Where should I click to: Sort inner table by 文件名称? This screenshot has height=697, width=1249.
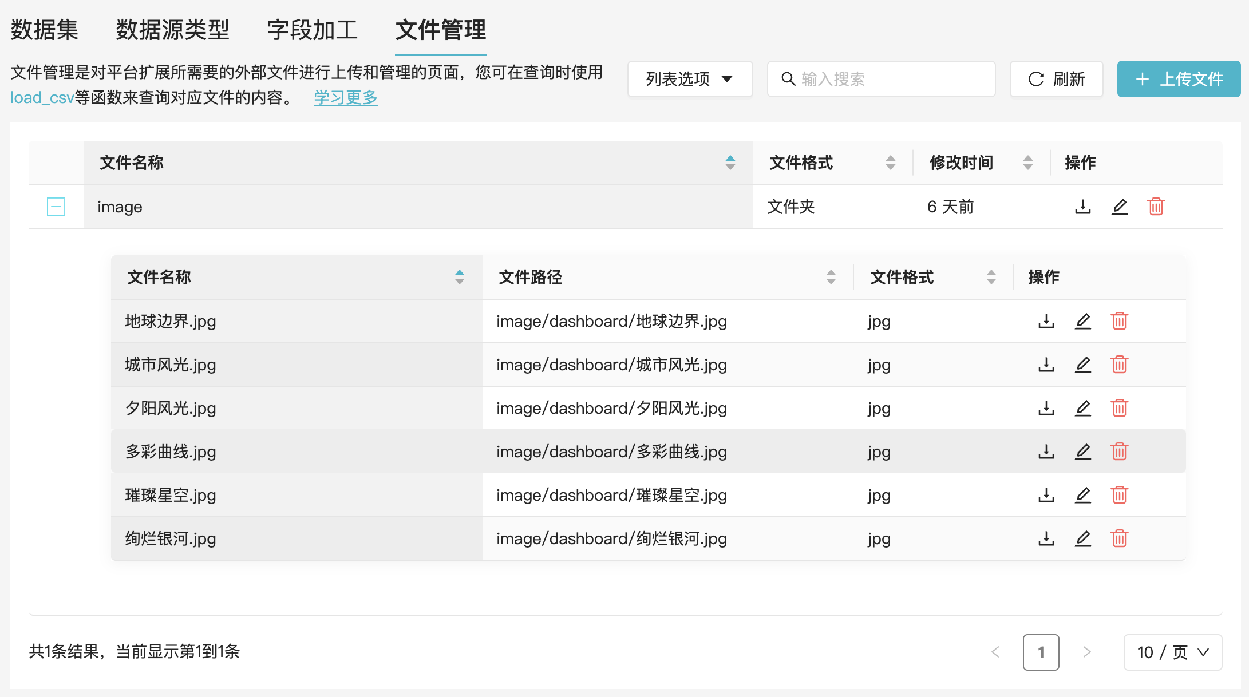[459, 277]
